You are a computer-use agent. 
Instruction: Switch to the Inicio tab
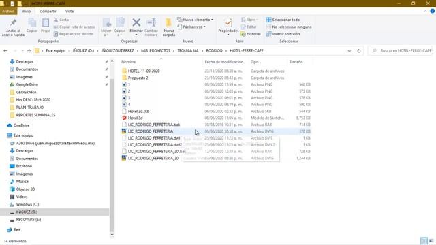point(26,11)
